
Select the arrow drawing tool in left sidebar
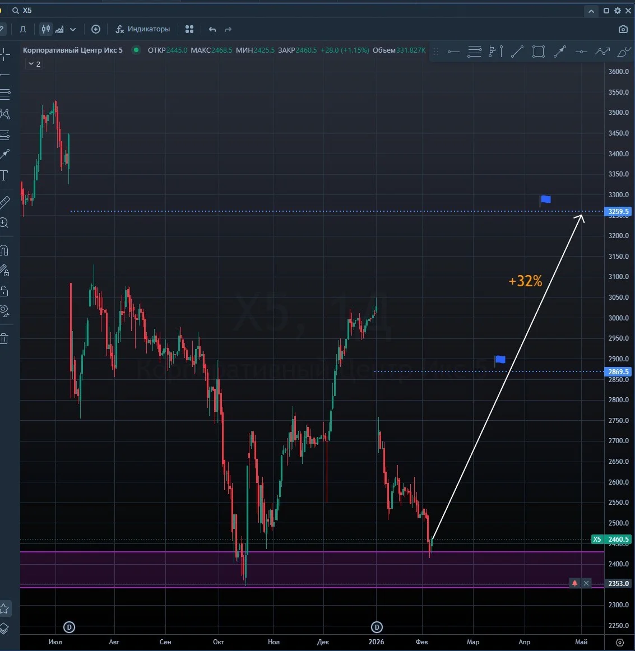coord(4,155)
